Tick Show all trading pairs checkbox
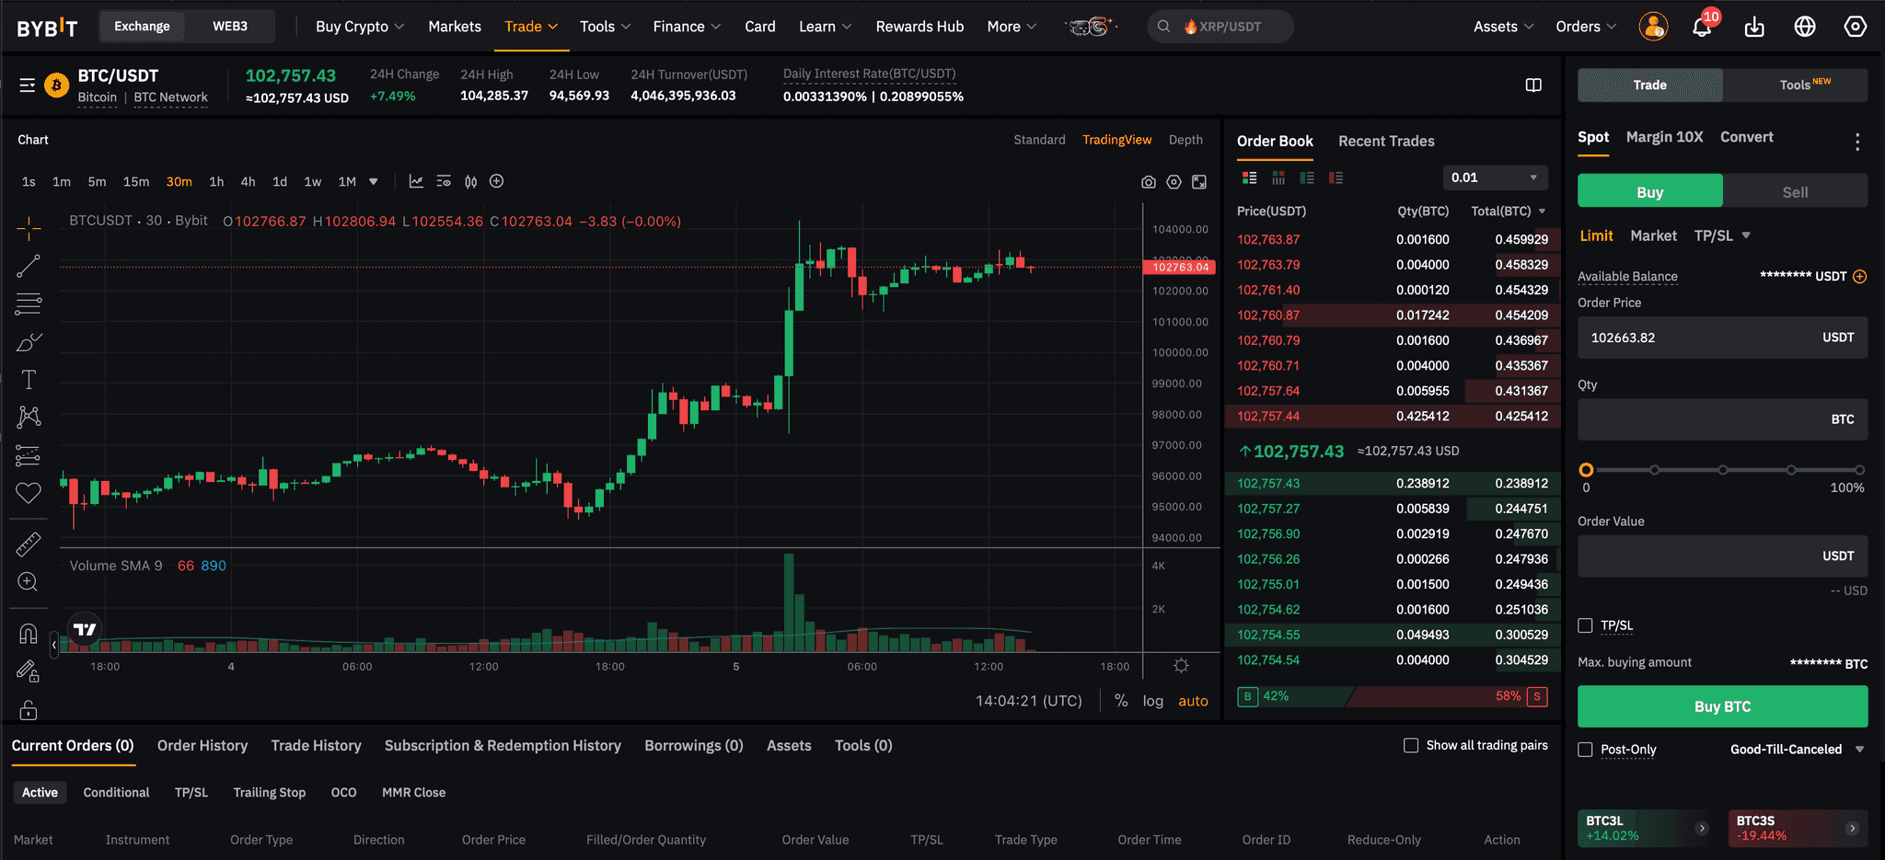This screenshot has width=1885, height=860. [x=1410, y=745]
